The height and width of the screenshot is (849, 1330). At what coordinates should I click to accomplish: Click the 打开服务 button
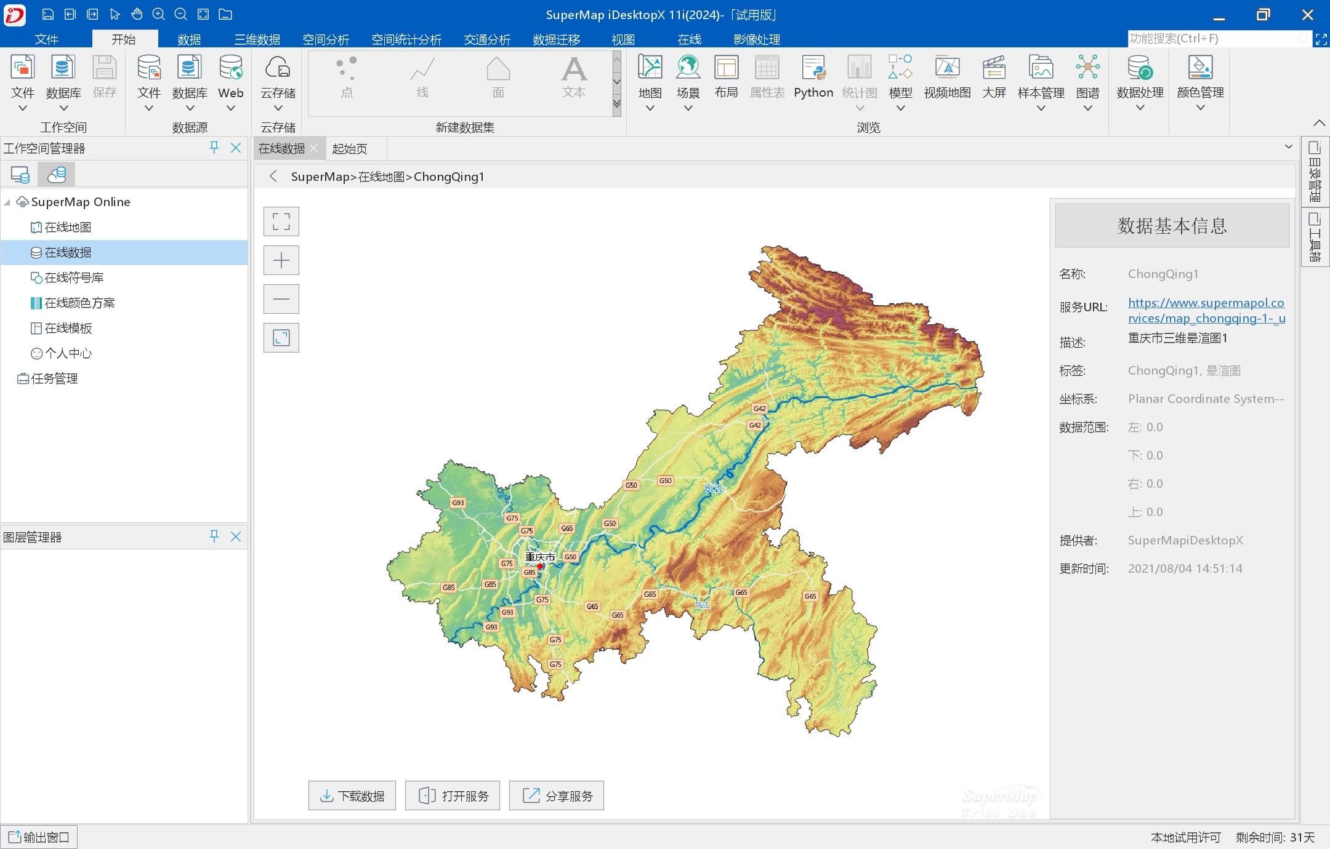coord(453,795)
